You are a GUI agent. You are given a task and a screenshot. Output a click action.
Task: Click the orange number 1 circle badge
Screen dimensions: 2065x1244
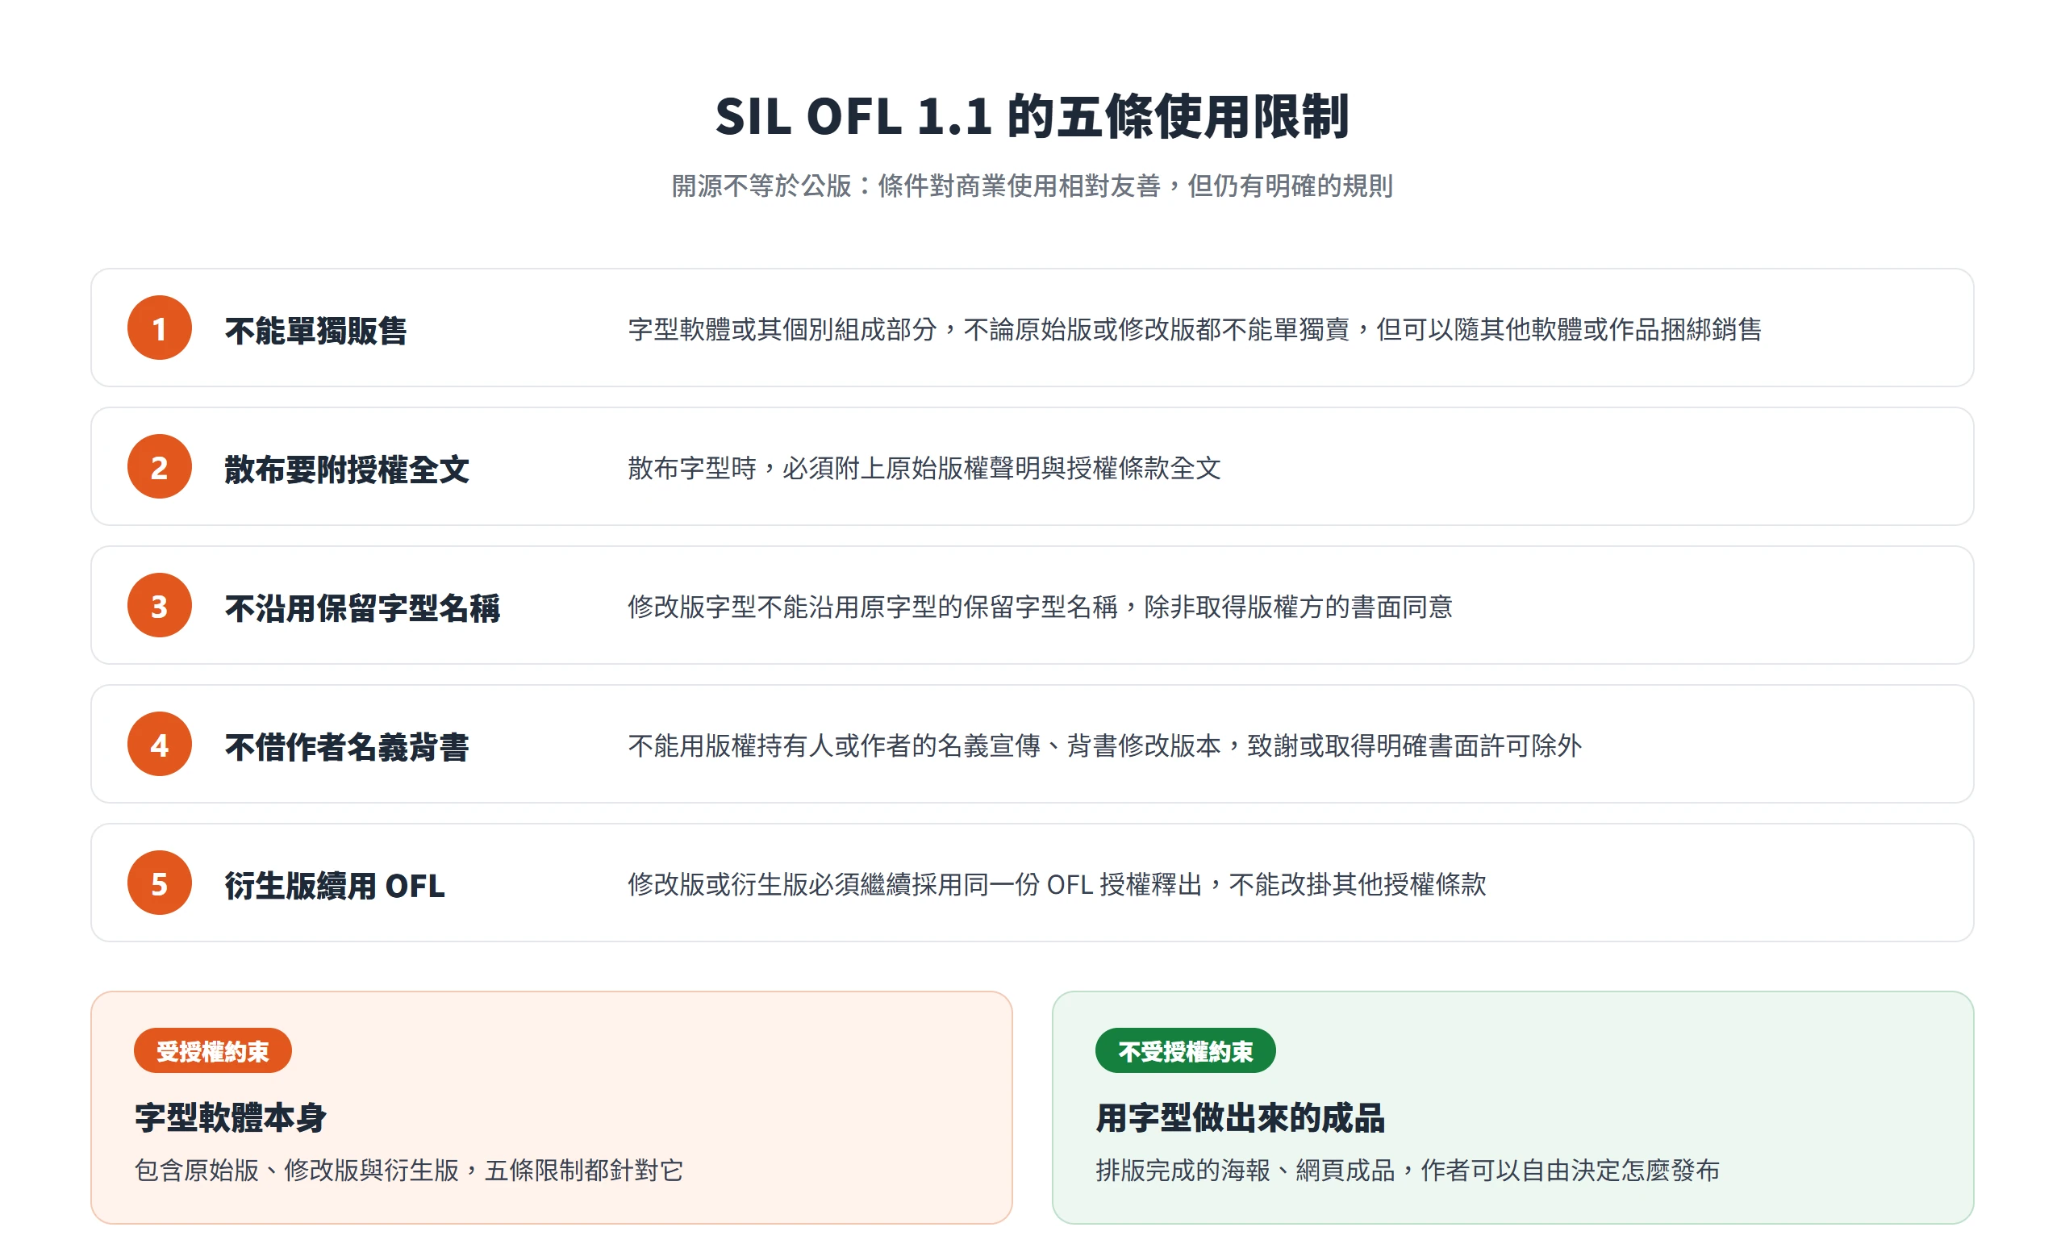(x=159, y=328)
